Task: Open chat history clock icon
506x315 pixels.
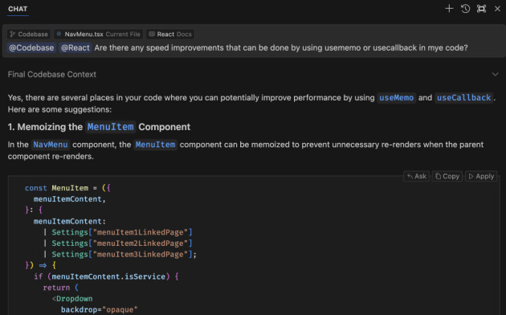Action: [465, 9]
